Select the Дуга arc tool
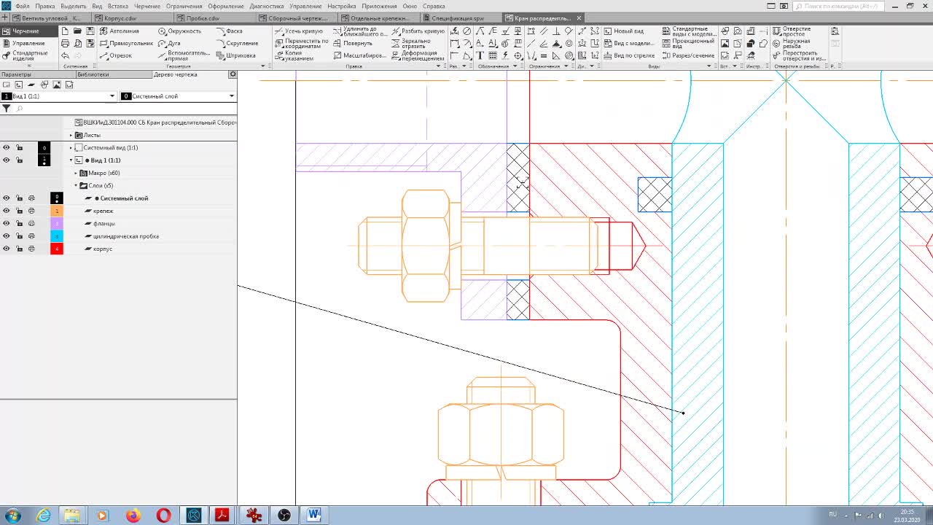933x525 pixels. click(x=169, y=44)
